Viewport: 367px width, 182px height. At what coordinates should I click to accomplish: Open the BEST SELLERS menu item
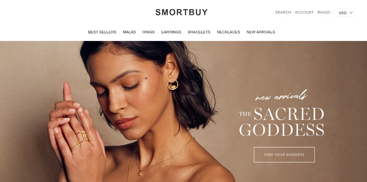(x=102, y=32)
